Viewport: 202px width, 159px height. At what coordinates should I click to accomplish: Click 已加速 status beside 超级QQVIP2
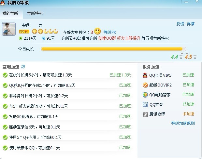tap(188, 85)
